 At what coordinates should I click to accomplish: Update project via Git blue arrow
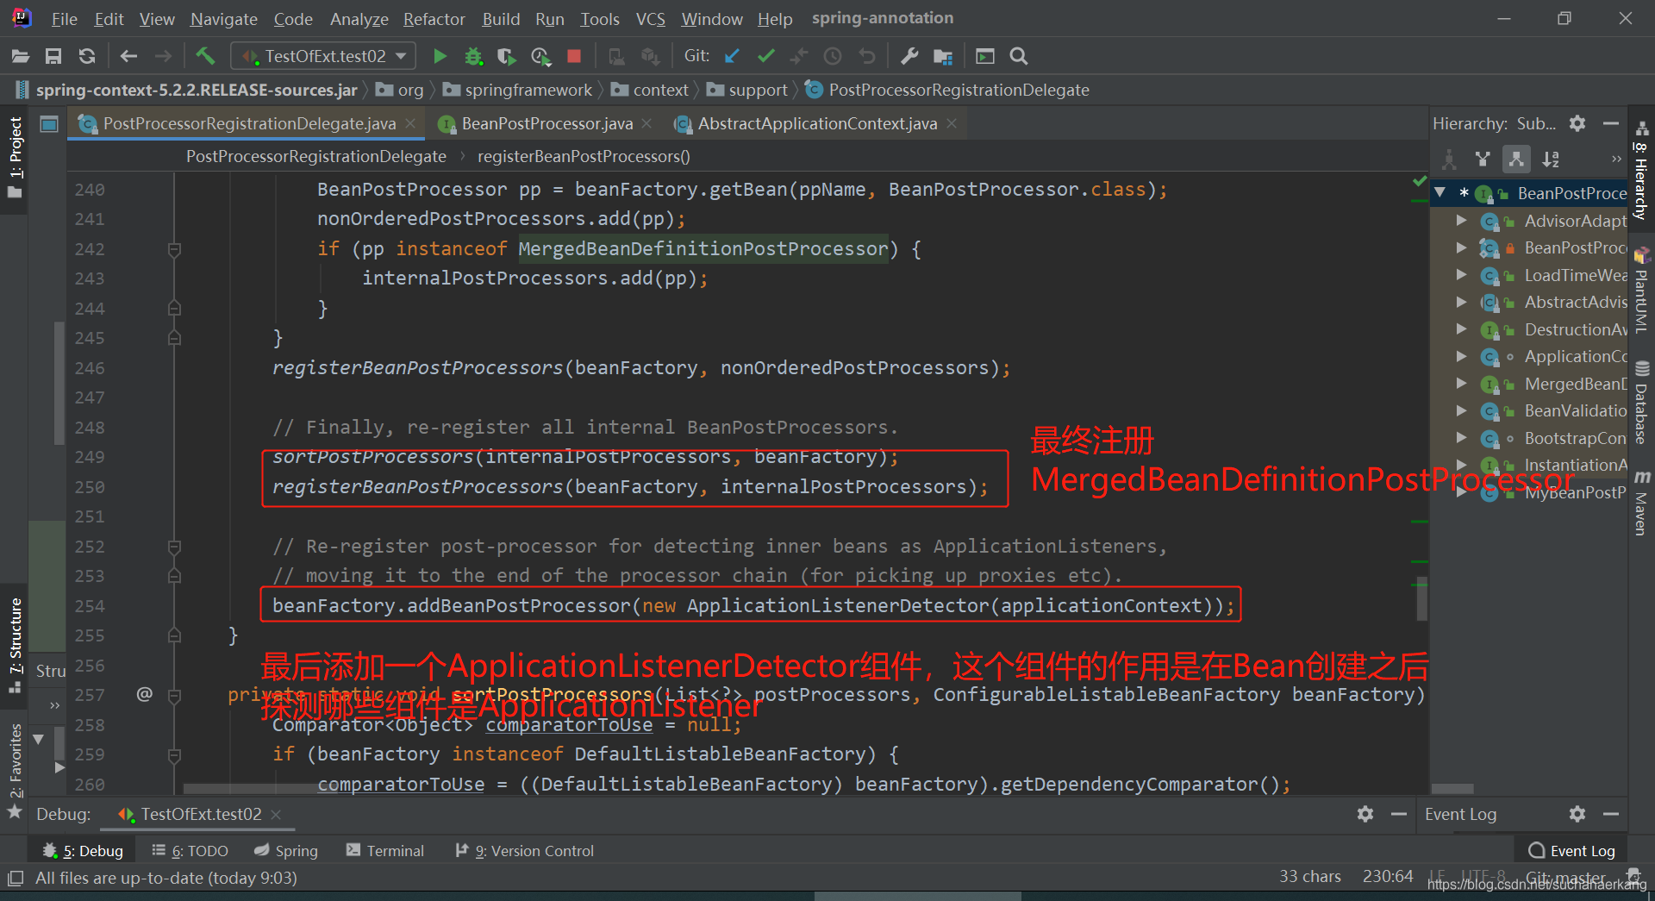[x=732, y=57]
